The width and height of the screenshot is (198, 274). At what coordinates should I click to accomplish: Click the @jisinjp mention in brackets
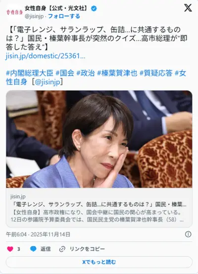pyautogui.click(x=48, y=82)
